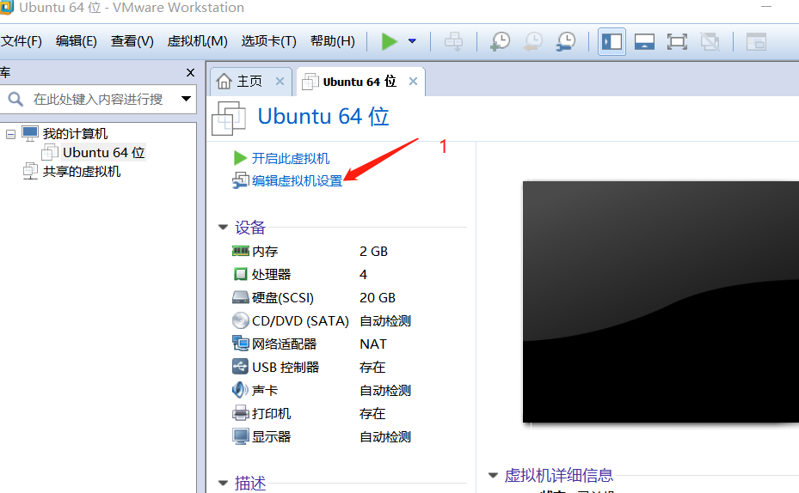The height and width of the screenshot is (493, 799).
Task: Close the 主页 tab
Action: click(x=280, y=81)
